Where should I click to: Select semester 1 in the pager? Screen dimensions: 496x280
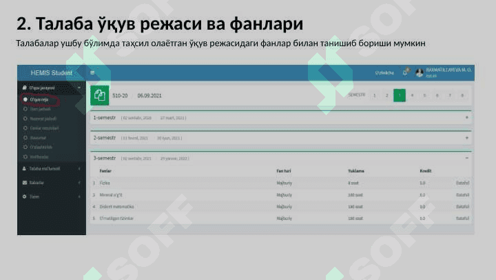pyautogui.click(x=375, y=95)
